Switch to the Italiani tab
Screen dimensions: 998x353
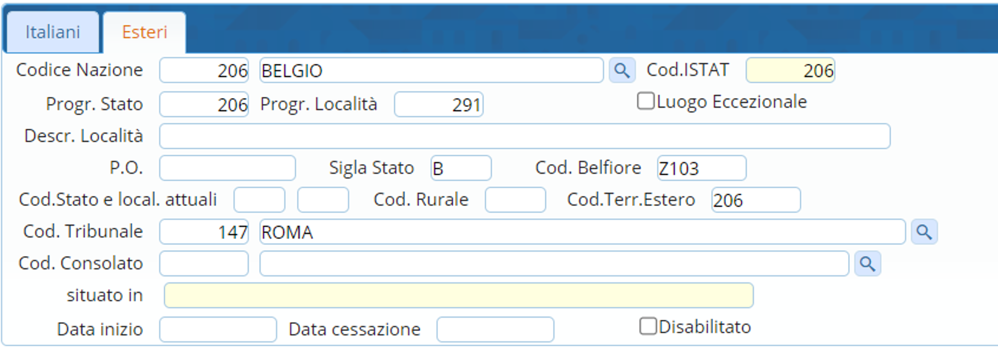click(52, 32)
